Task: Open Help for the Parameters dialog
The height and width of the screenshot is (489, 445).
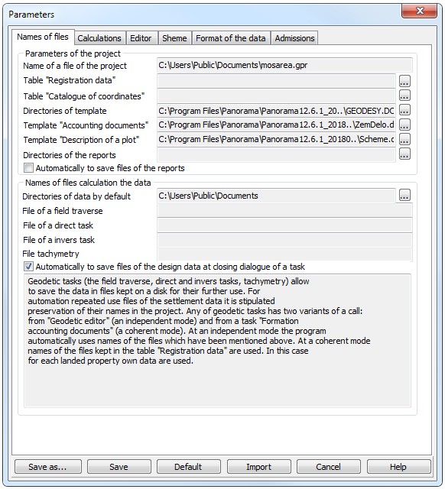Action: [398, 467]
